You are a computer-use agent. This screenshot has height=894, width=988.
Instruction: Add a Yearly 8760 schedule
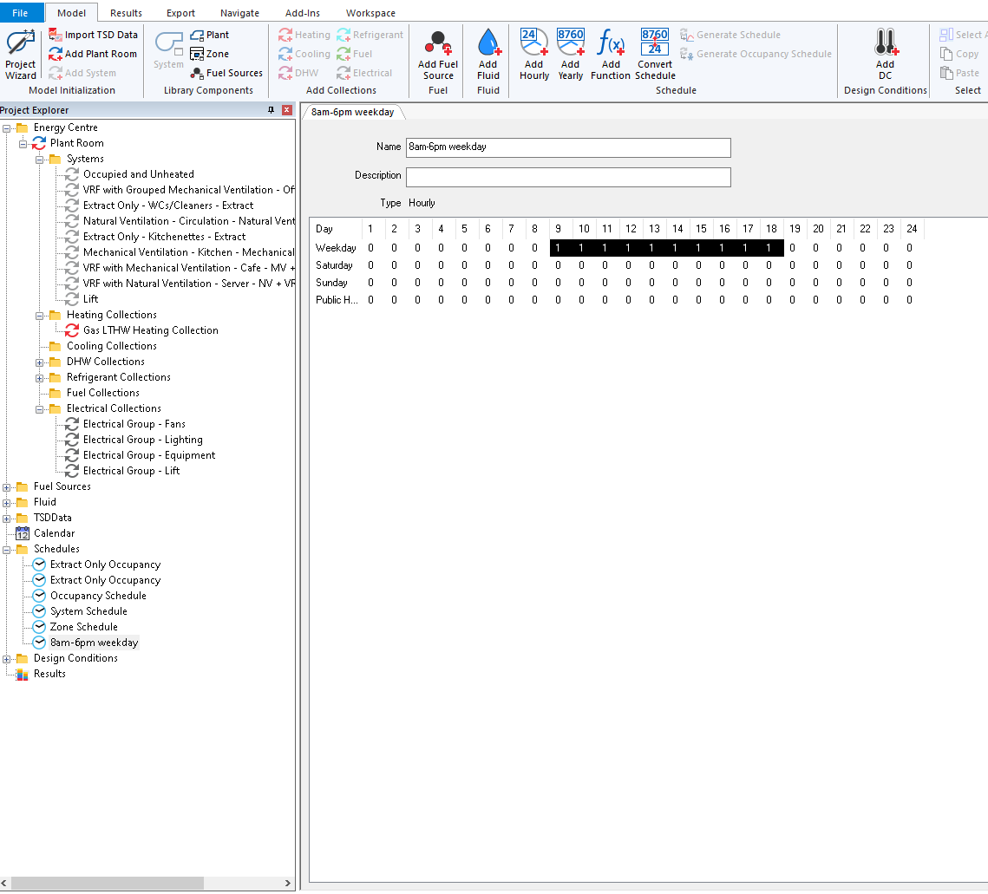pos(570,55)
